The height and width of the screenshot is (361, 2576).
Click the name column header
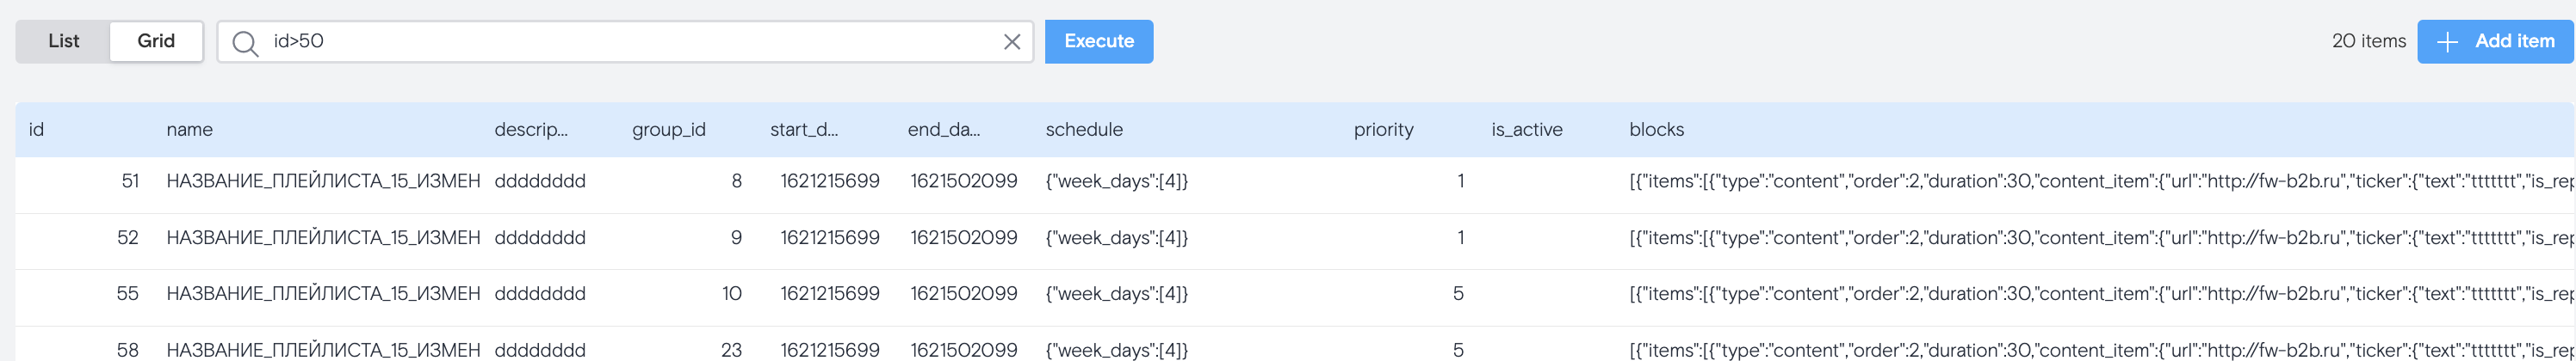point(190,130)
